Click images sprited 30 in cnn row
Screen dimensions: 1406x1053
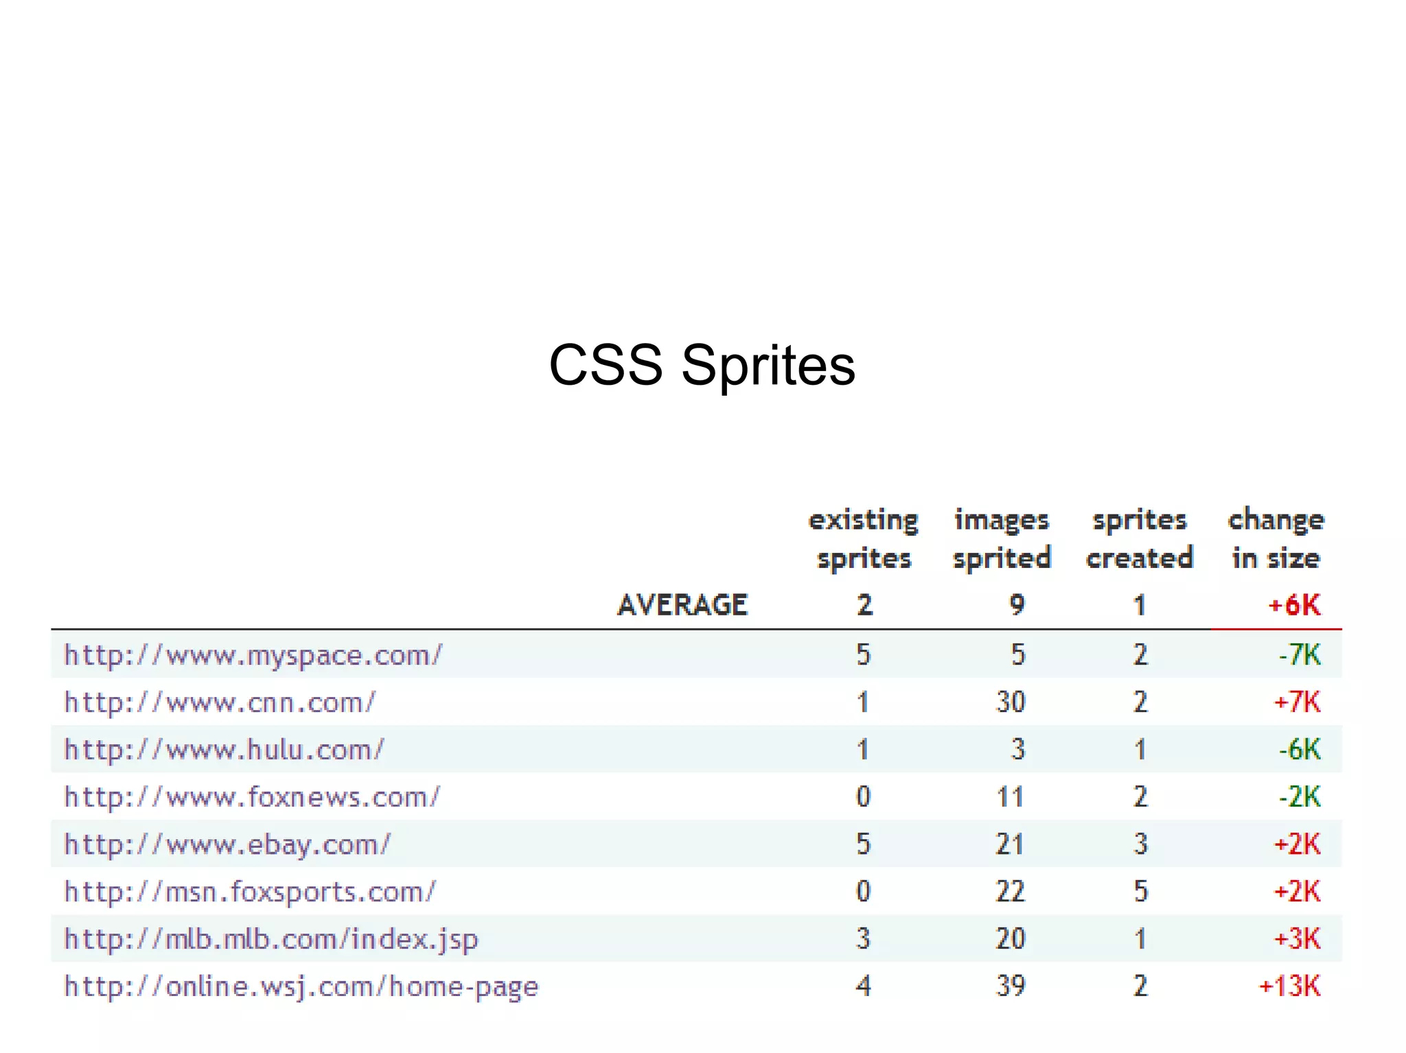coord(1011,702)
